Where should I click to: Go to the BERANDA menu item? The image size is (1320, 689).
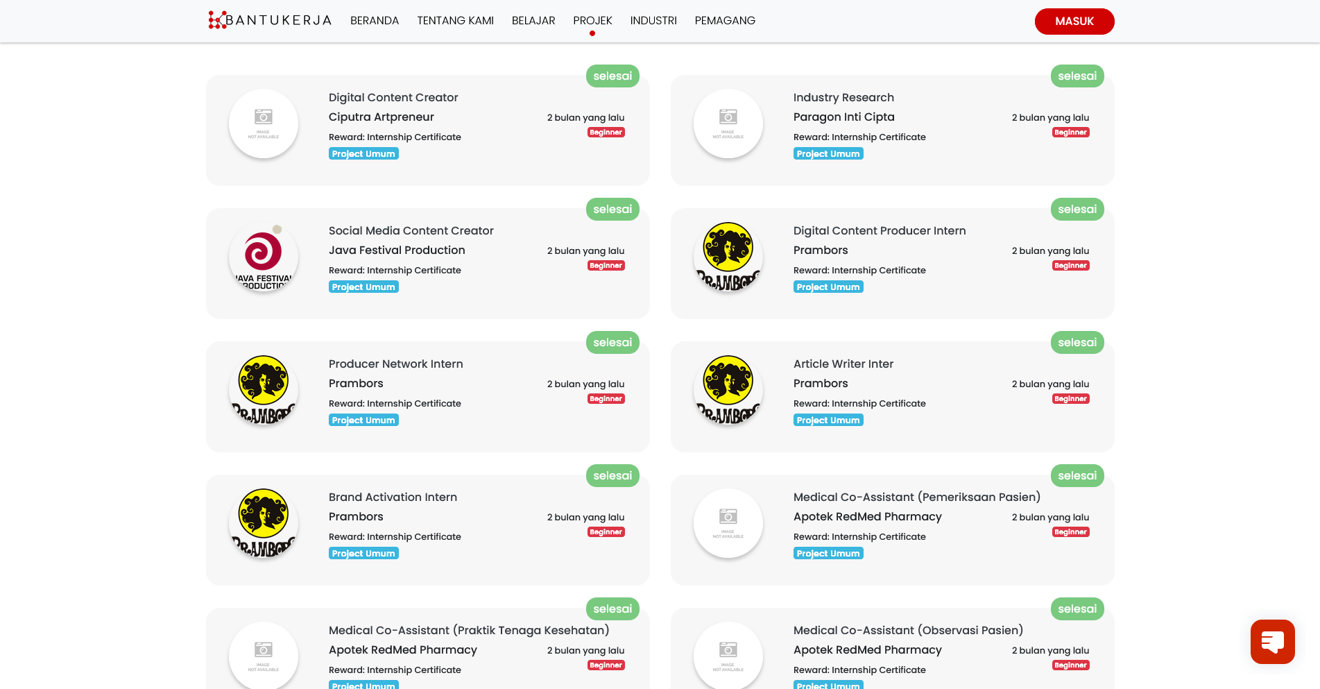[375, 21]
